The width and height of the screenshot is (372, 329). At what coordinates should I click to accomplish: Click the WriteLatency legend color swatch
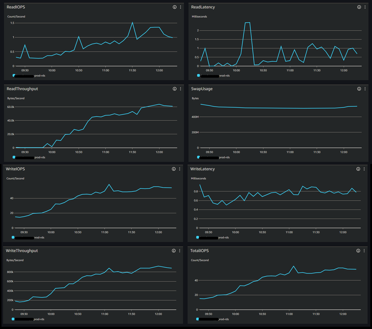[197, 237]
